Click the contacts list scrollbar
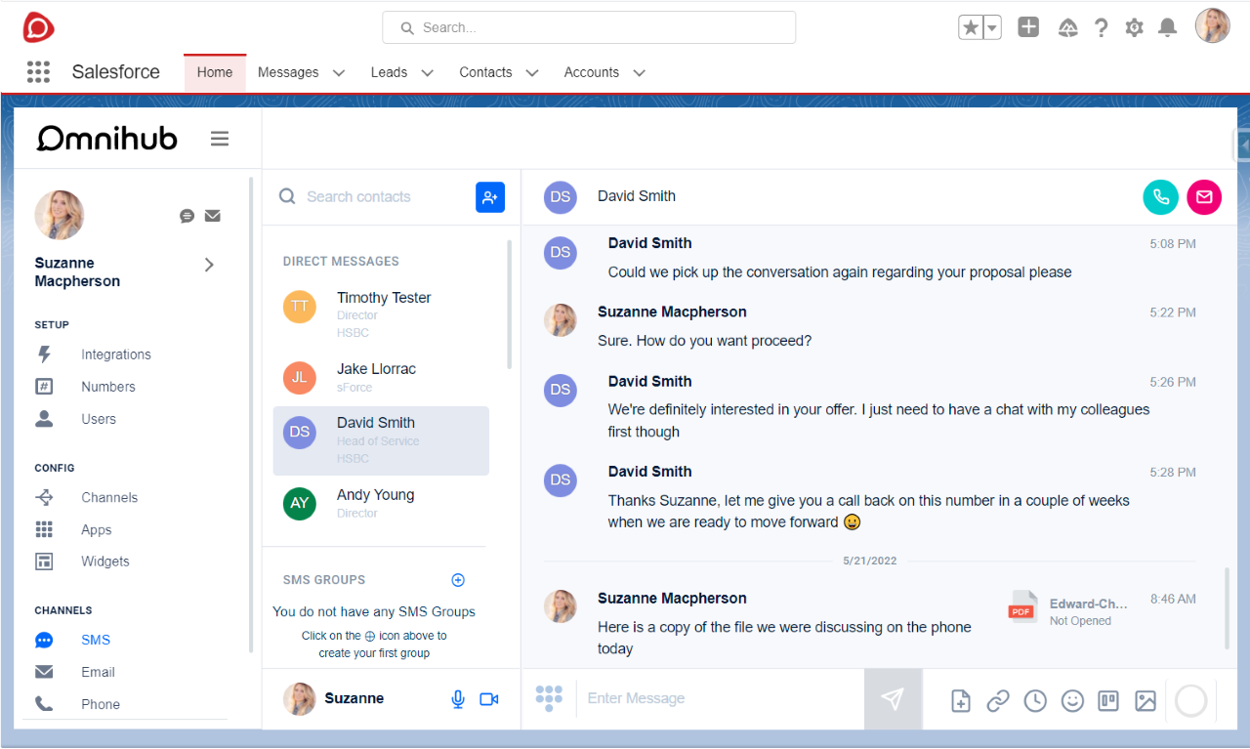The width and height of the screenshot is (1250, 749). coord(509,305)
